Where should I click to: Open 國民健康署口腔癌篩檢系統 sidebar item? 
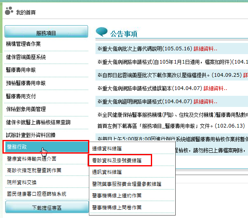36,194
